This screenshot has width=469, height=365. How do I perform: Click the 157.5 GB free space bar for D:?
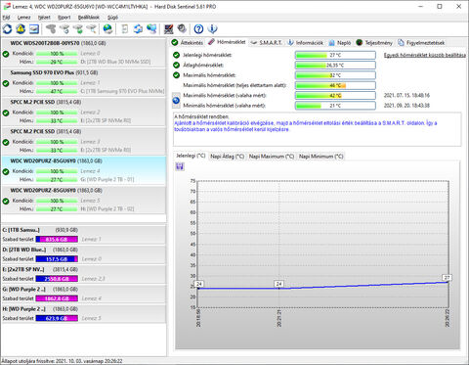tap(57, 259)
